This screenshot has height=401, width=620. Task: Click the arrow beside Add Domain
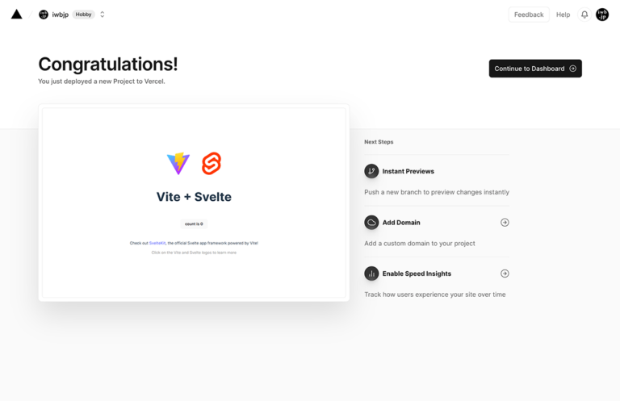coord(505,223)
